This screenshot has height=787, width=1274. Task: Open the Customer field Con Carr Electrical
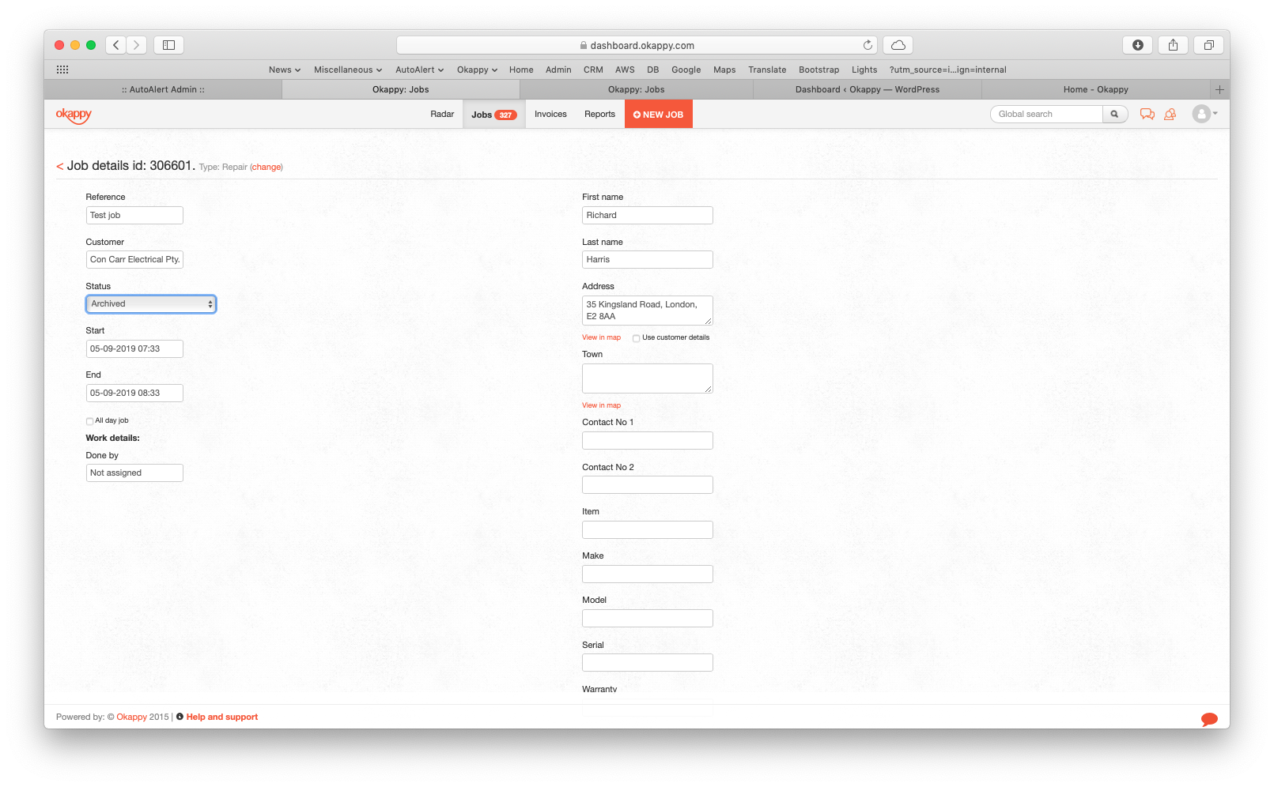pos(134,259)
